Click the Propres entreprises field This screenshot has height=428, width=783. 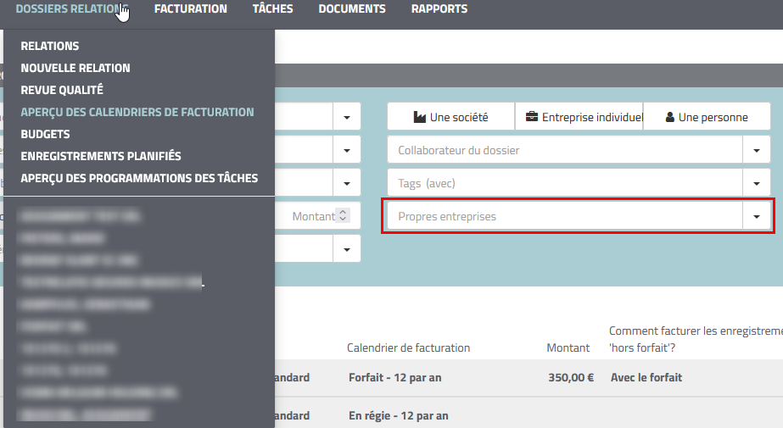(x=565, y=216)
